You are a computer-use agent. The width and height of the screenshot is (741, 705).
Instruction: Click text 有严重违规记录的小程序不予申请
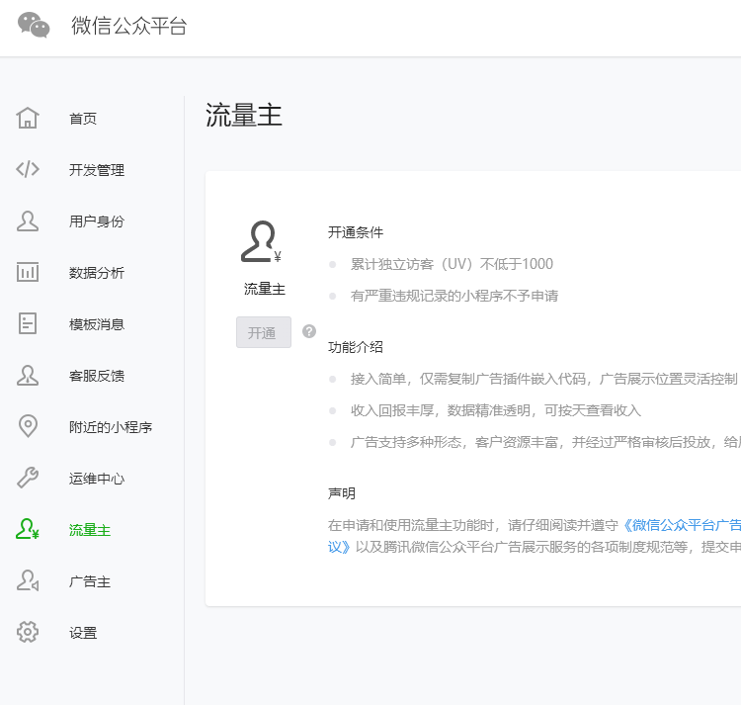pyautogui.click(x=454, y=296)
